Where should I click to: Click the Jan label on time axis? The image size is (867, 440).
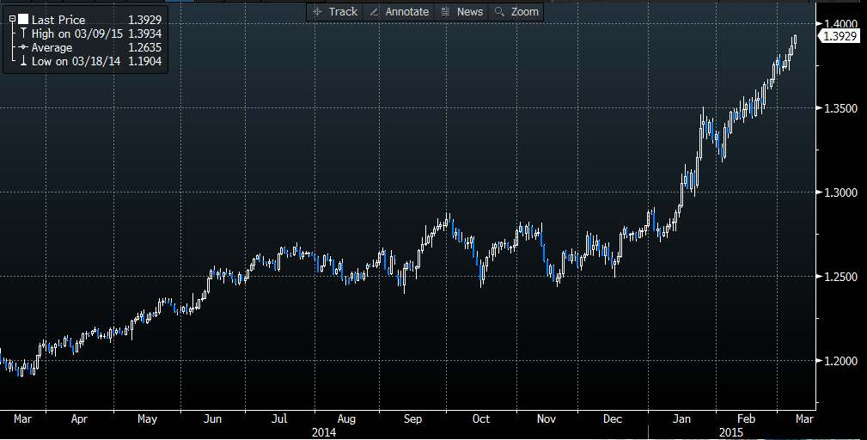(681, 419)
